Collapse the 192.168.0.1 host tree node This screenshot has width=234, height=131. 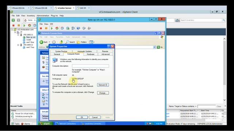[18, 35]
